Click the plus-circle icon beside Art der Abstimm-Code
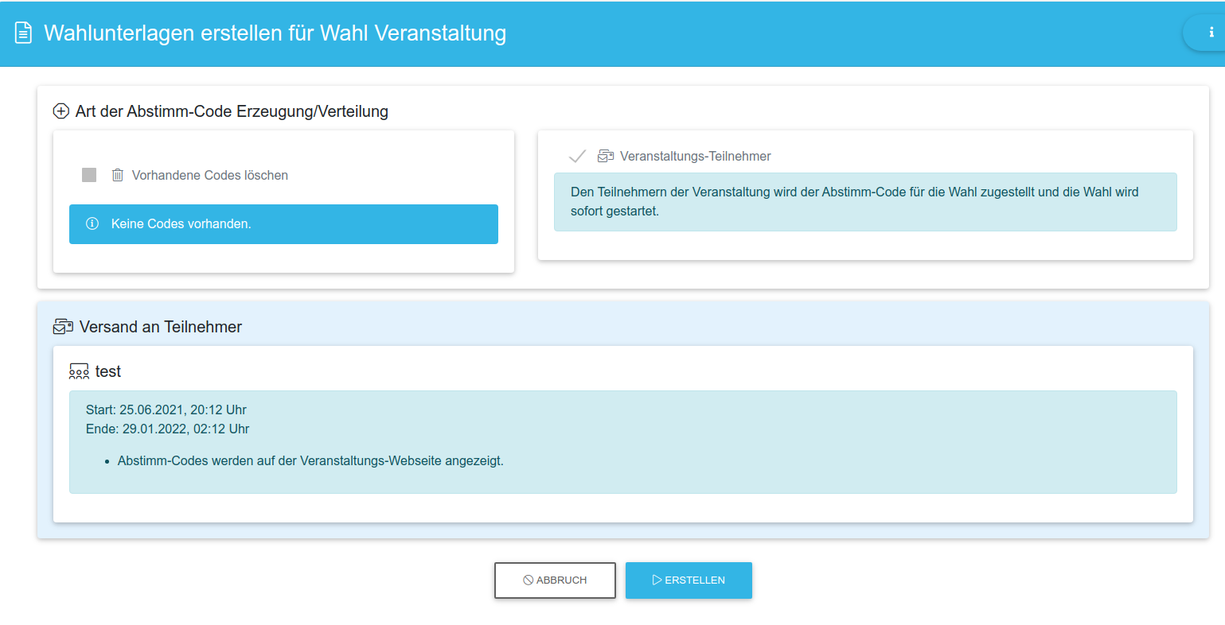The width and height of the screenshot is (1225, 625). (61, 111)
